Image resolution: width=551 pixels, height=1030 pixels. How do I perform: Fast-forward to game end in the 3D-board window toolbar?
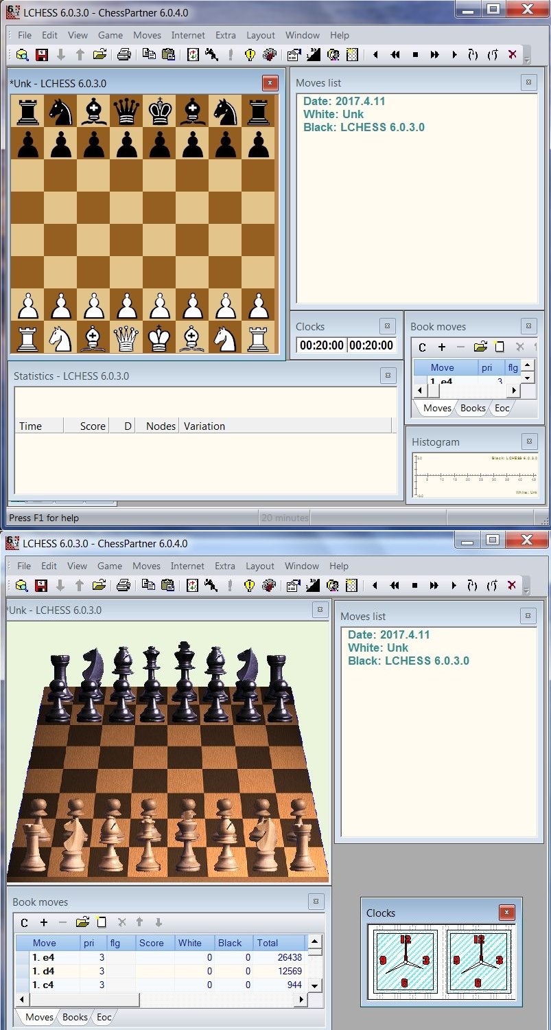coord(434,586)
